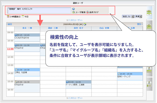Click the 10:00 time label
157x103 pixels.
point(10,41)
